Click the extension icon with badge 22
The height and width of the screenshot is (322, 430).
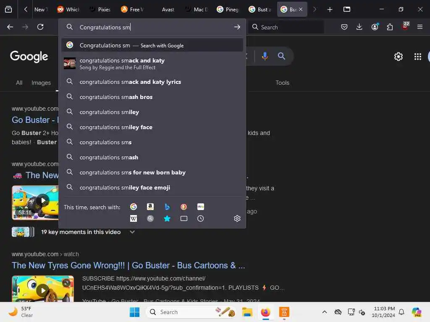pos(405,27)
